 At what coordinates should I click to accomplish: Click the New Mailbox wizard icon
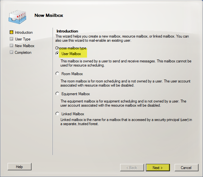[x=17, y=17]
